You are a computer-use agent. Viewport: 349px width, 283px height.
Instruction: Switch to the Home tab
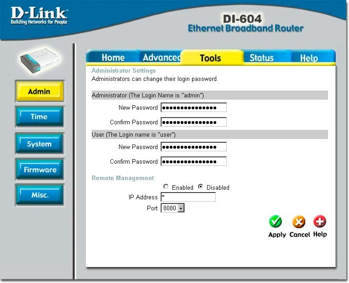[x=113, y=58]
